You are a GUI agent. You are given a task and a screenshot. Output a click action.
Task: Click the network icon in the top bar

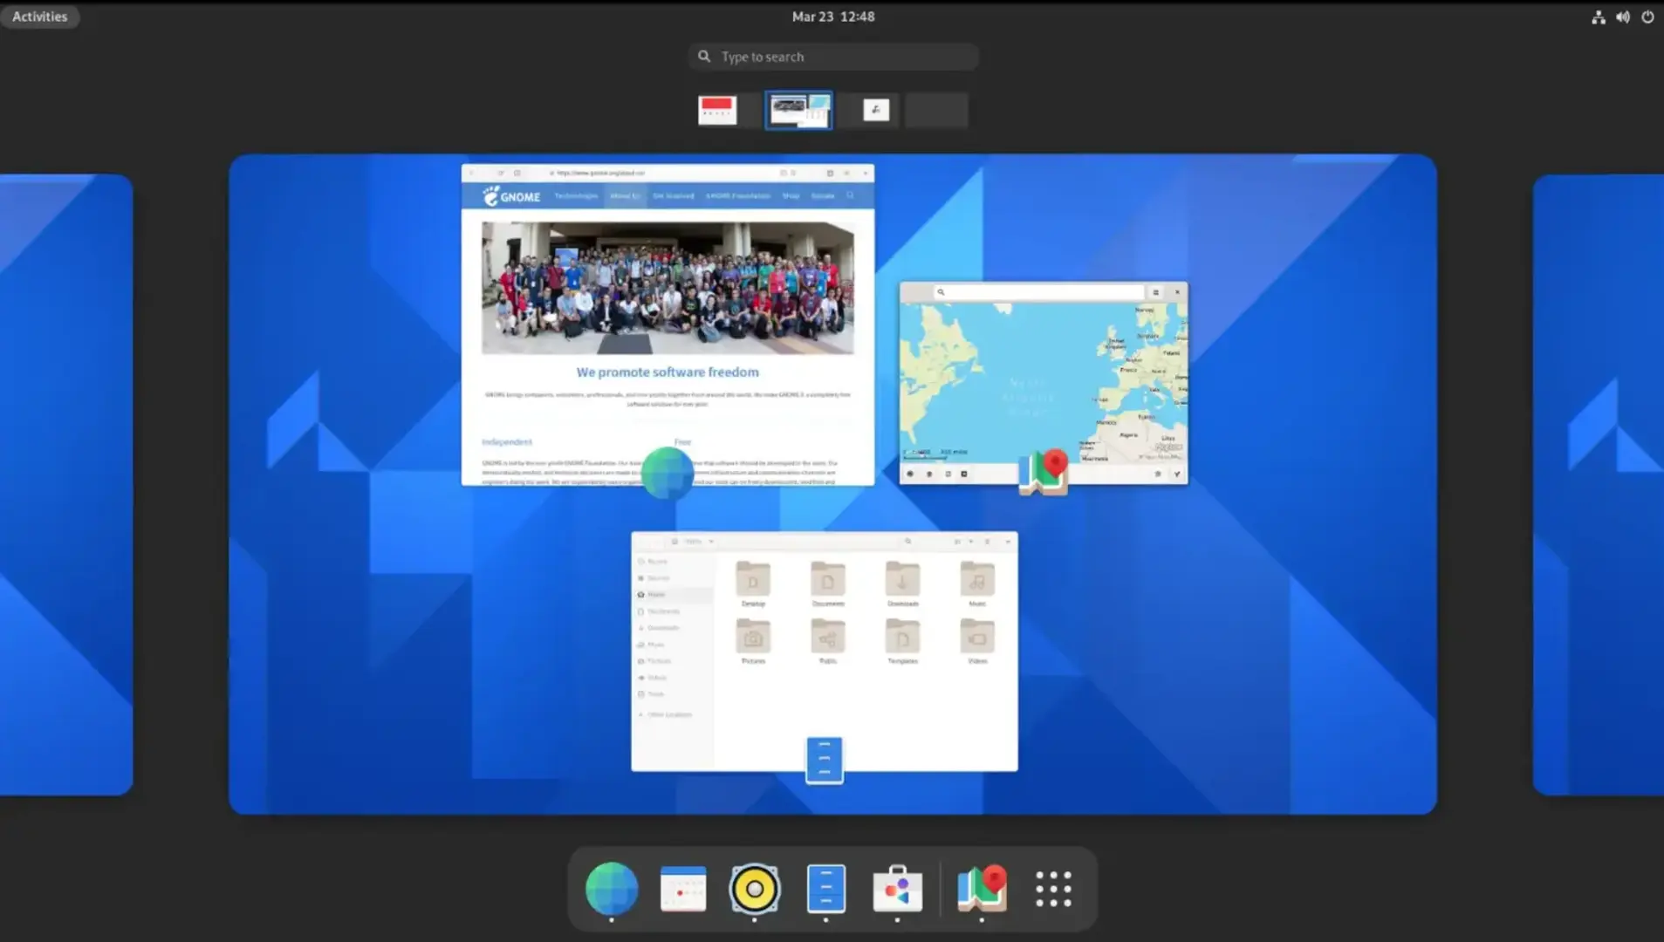pyautogui.click(x=1599, y=17)
